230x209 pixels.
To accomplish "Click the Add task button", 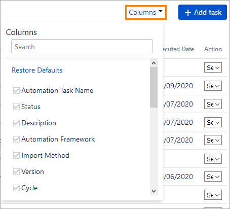I will click(203, 12).
